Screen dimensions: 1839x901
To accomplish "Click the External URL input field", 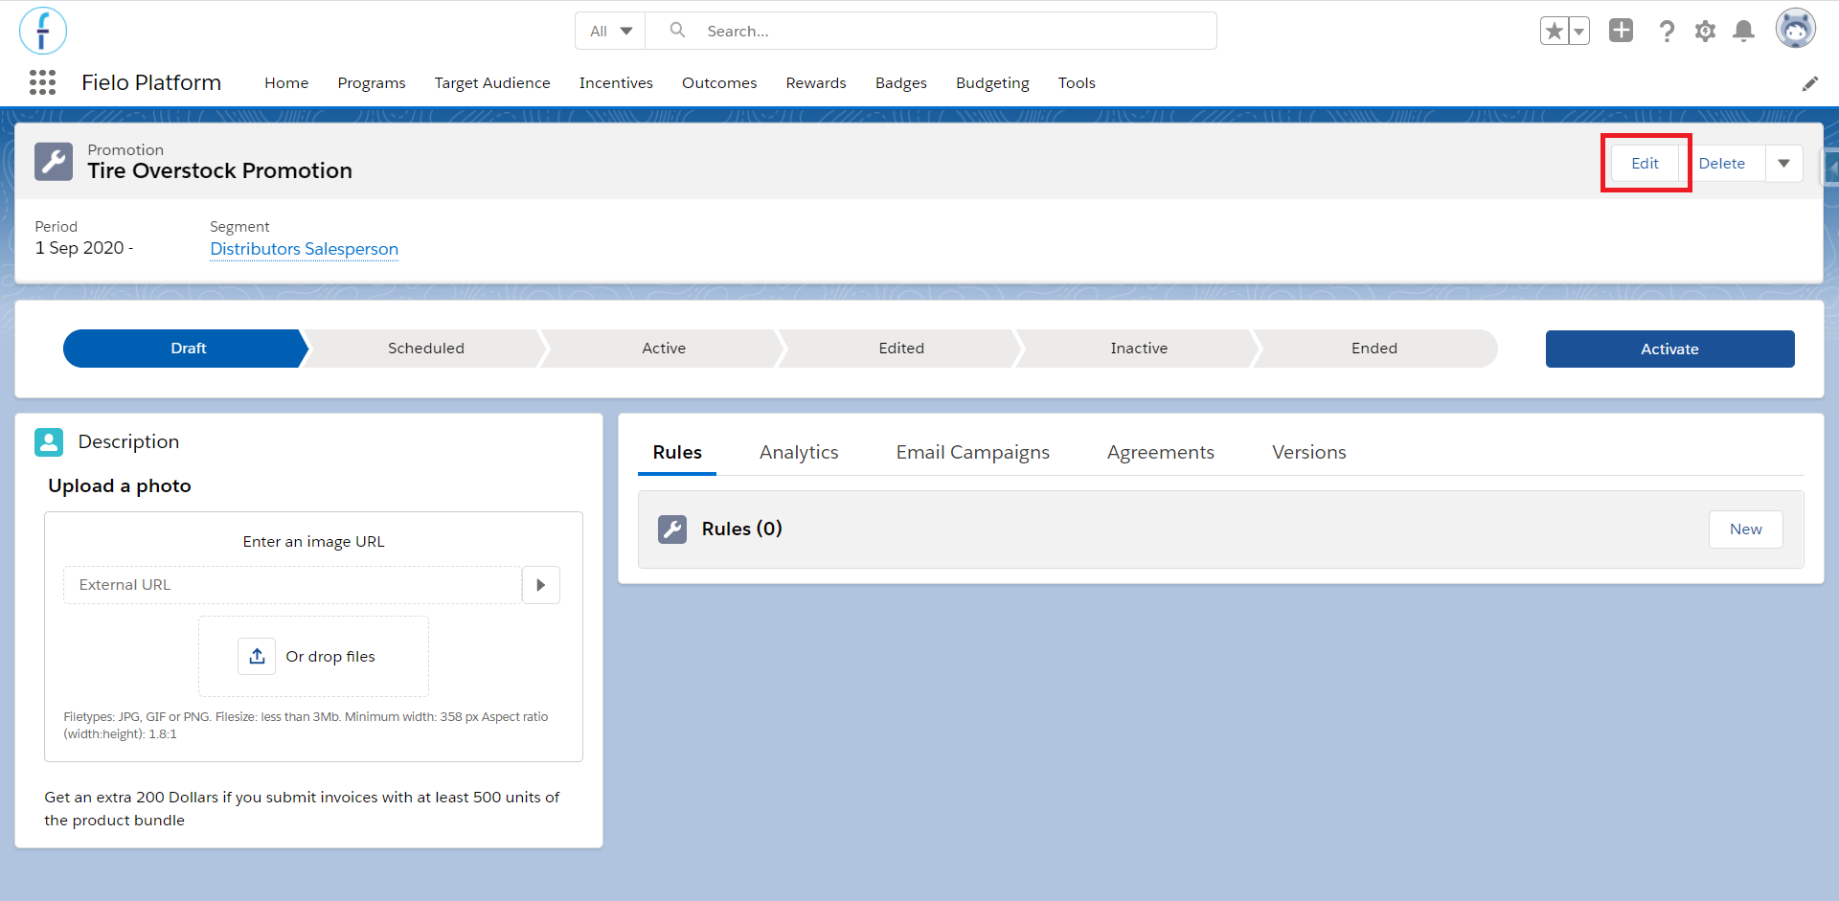I will point(292,585).
